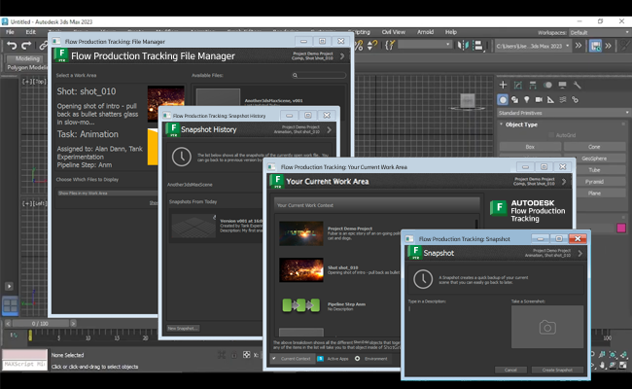This screenshot has width=632, height=389.
Task: Click the Mirror tool icon
Action: (x=463, y=46)
